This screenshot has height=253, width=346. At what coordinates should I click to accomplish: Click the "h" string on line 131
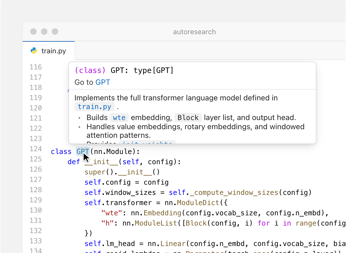[x=108, y=223]
